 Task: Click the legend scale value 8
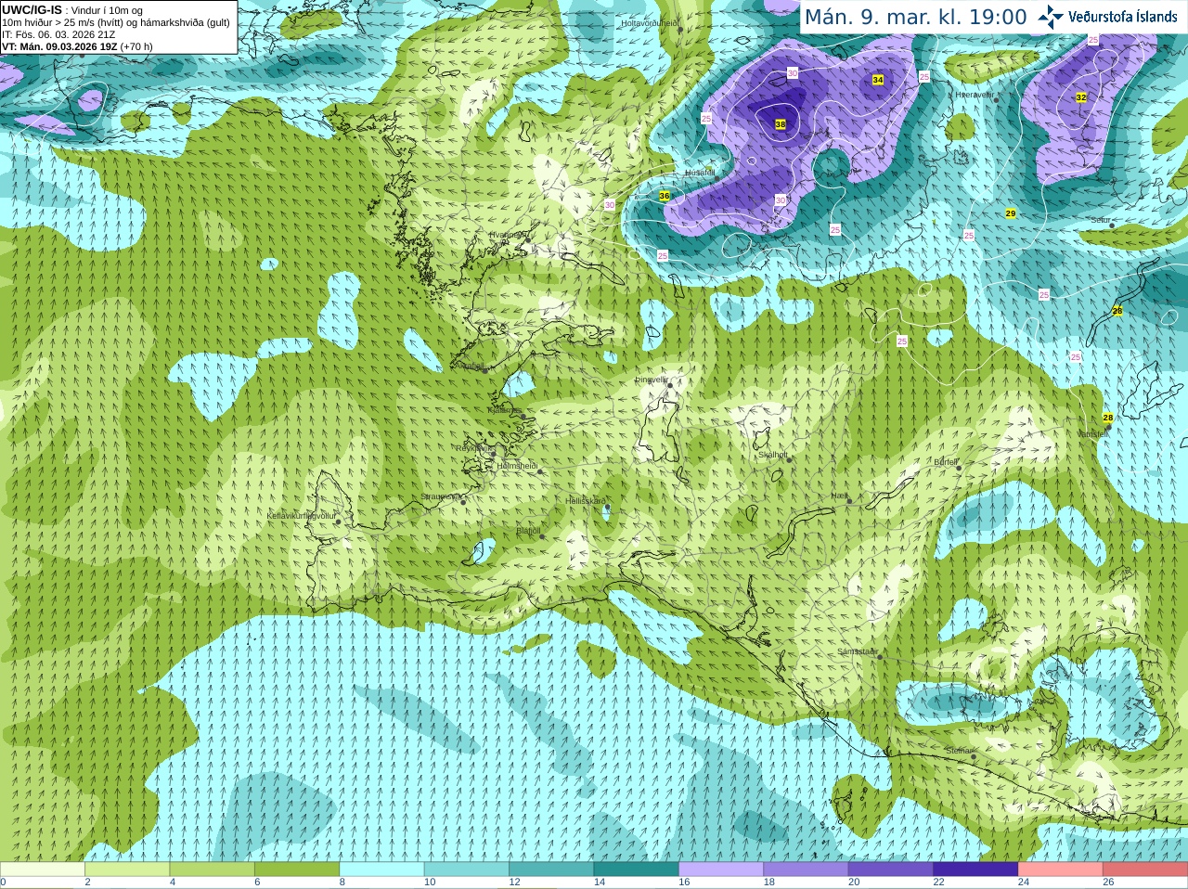pyautogui.click(x=342, y=883)
